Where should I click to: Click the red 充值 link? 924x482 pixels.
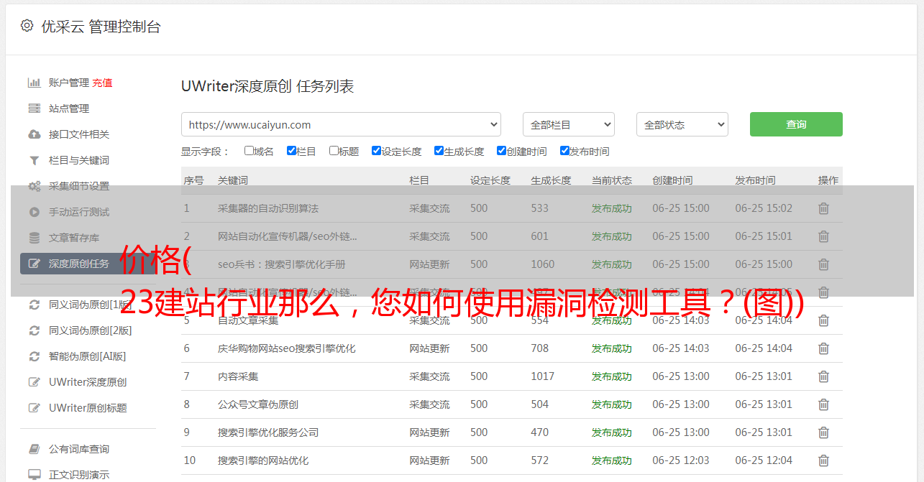[102, 83]
